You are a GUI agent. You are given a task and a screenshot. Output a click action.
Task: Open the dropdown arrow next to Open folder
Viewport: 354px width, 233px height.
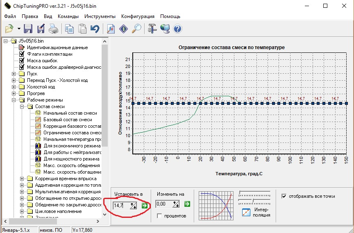pyautogui.click(x=19, y=29)
